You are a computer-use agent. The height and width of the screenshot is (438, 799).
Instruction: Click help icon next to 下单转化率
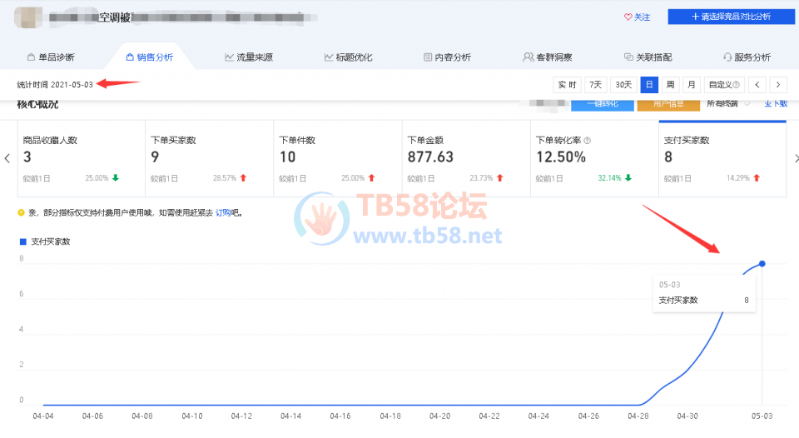(x=587, y=141)
